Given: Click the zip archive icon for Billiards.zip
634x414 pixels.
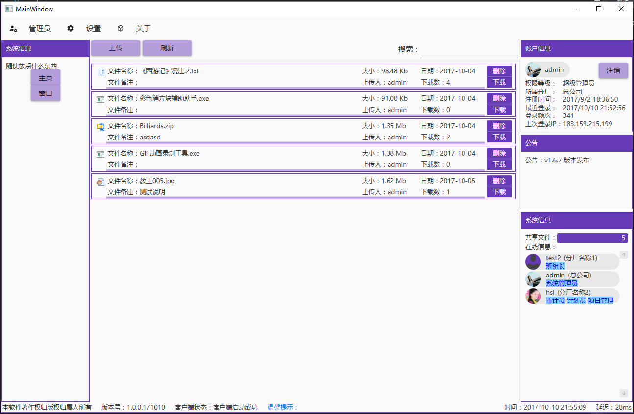Looking at the screenshot, I should pyautogui.click(x=101, y=127).
